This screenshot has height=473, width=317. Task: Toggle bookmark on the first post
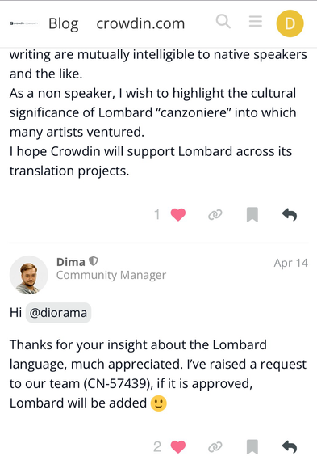252,215
